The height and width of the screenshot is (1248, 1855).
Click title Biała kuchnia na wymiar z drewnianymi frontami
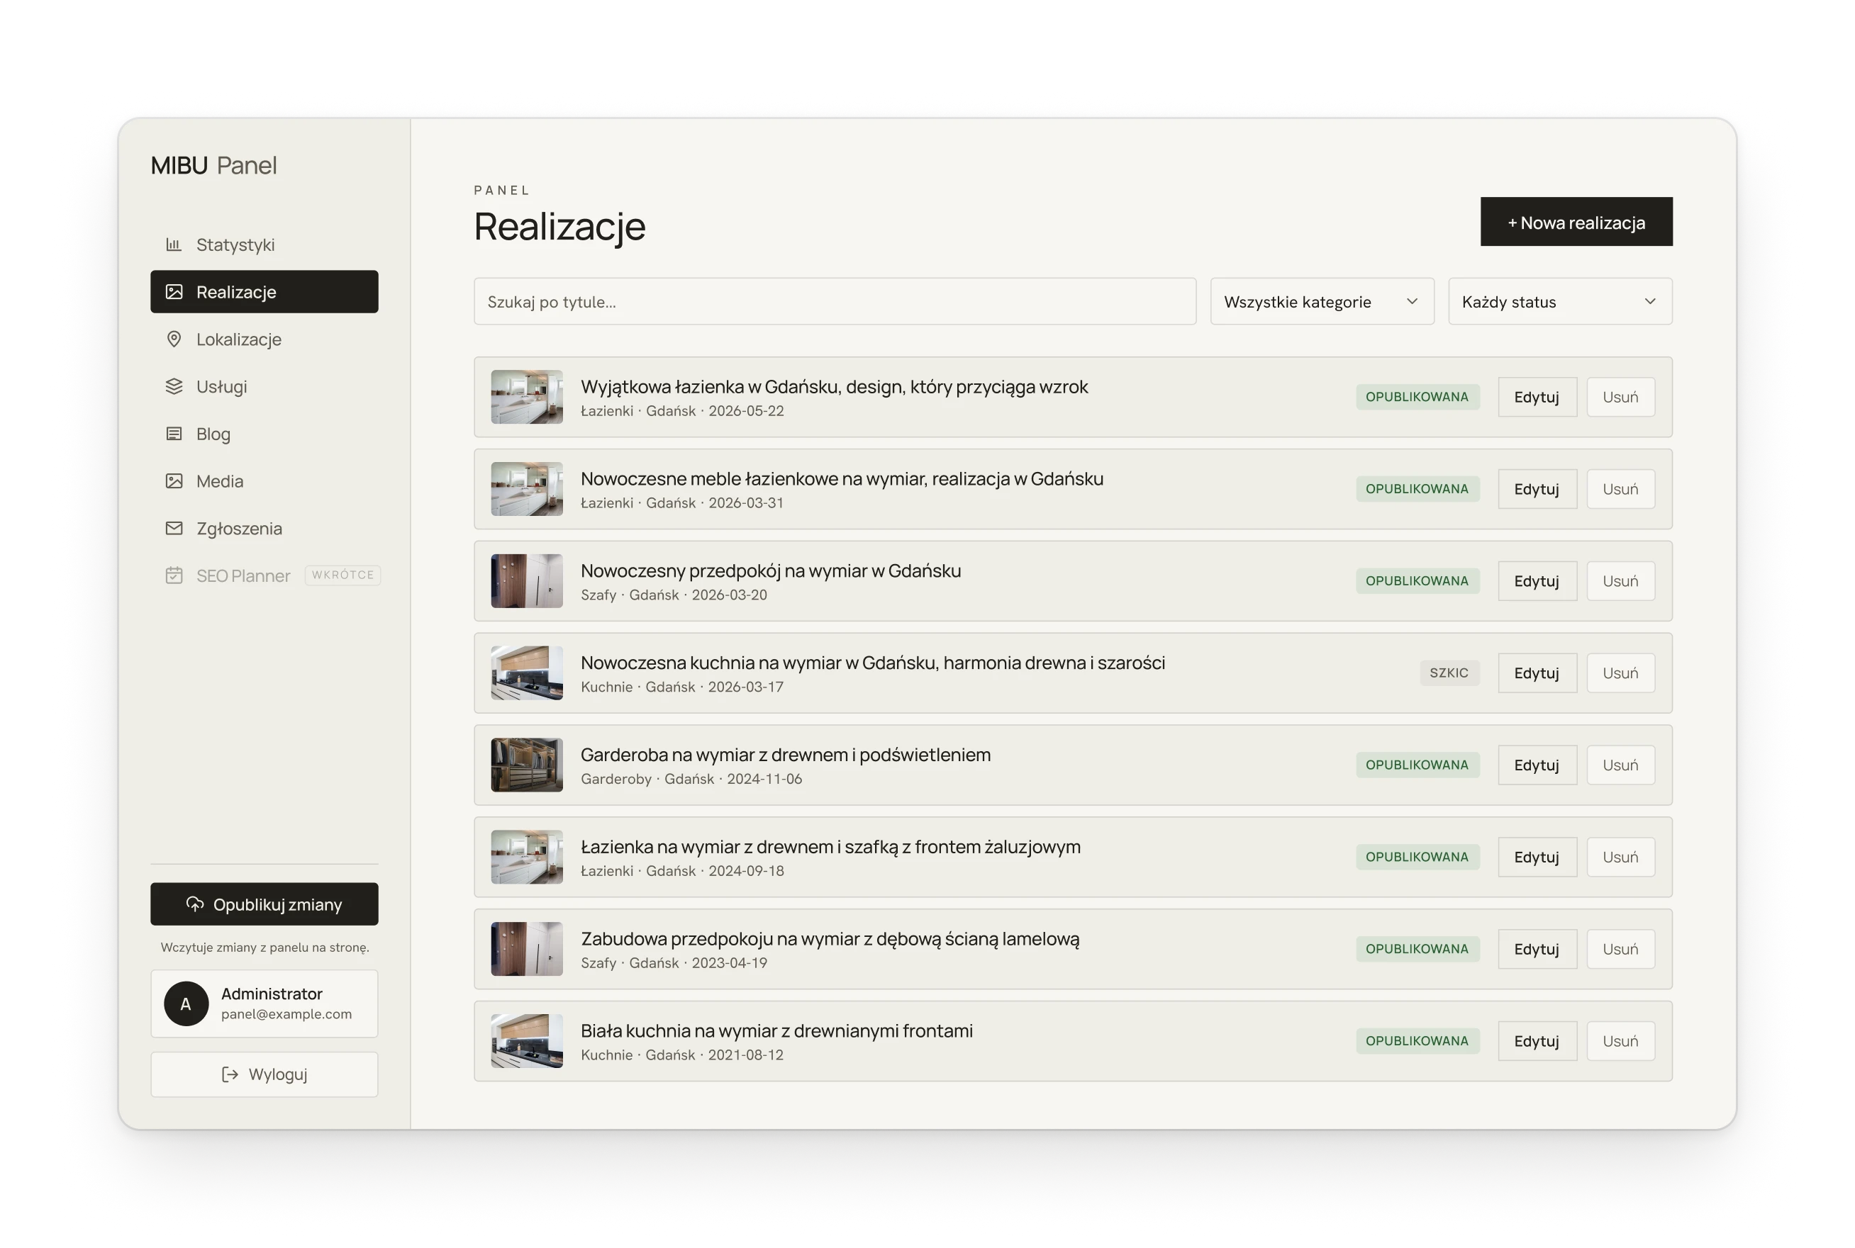click(776, 1030)
